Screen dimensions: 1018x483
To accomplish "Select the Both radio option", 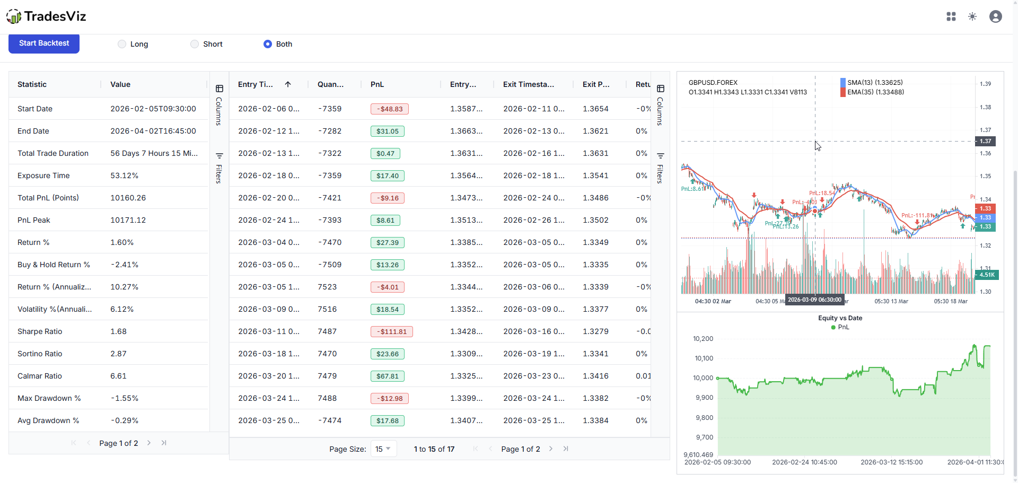I will (x=268, y=44).
